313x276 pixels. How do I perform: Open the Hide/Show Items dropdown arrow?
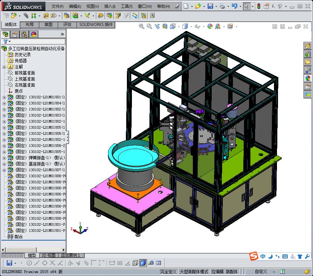click(x=204, y=27)
